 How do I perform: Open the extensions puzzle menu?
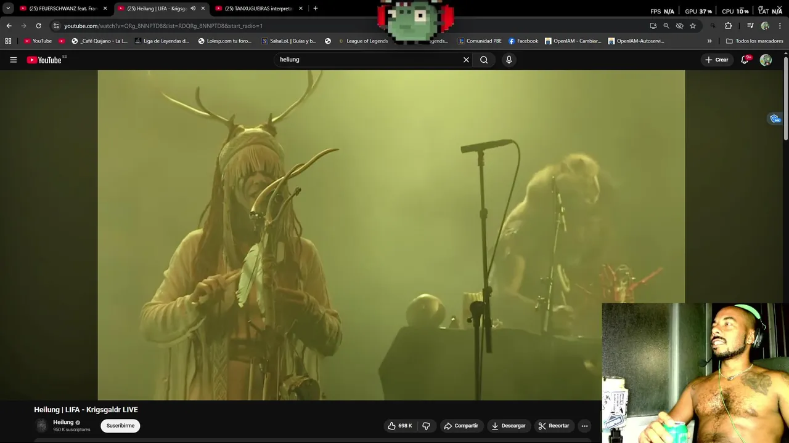pos(728,26)
